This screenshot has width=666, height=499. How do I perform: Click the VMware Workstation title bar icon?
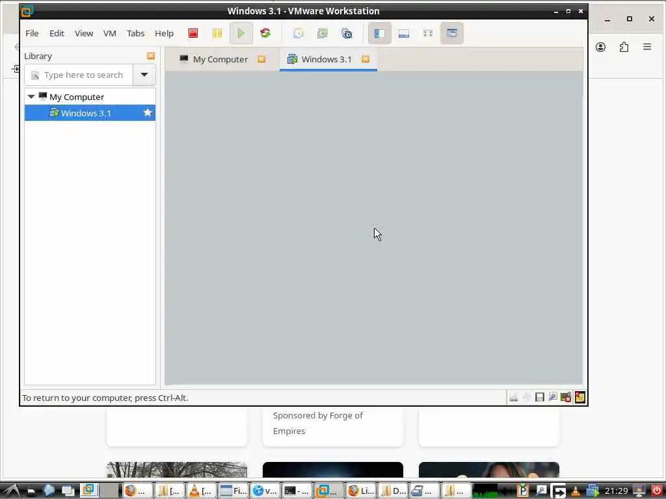(x=27, y=12)
